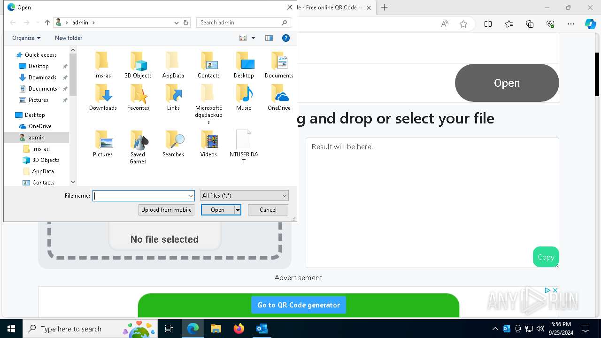
Task: Open the All files type combo box
Action: pos(244,196)
